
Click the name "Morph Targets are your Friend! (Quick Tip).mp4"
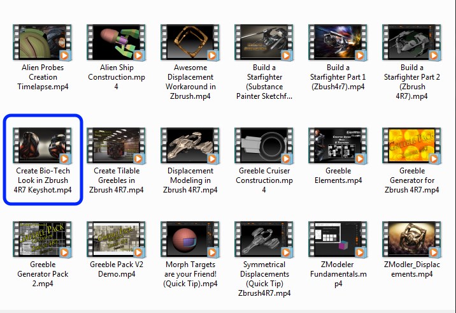[190, 274]
